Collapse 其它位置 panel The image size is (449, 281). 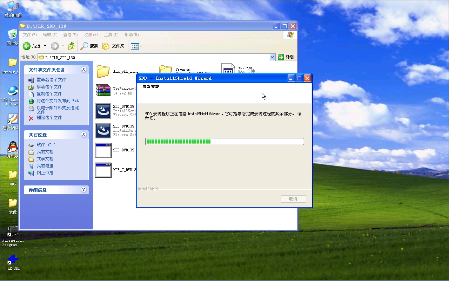coord(83,135)
